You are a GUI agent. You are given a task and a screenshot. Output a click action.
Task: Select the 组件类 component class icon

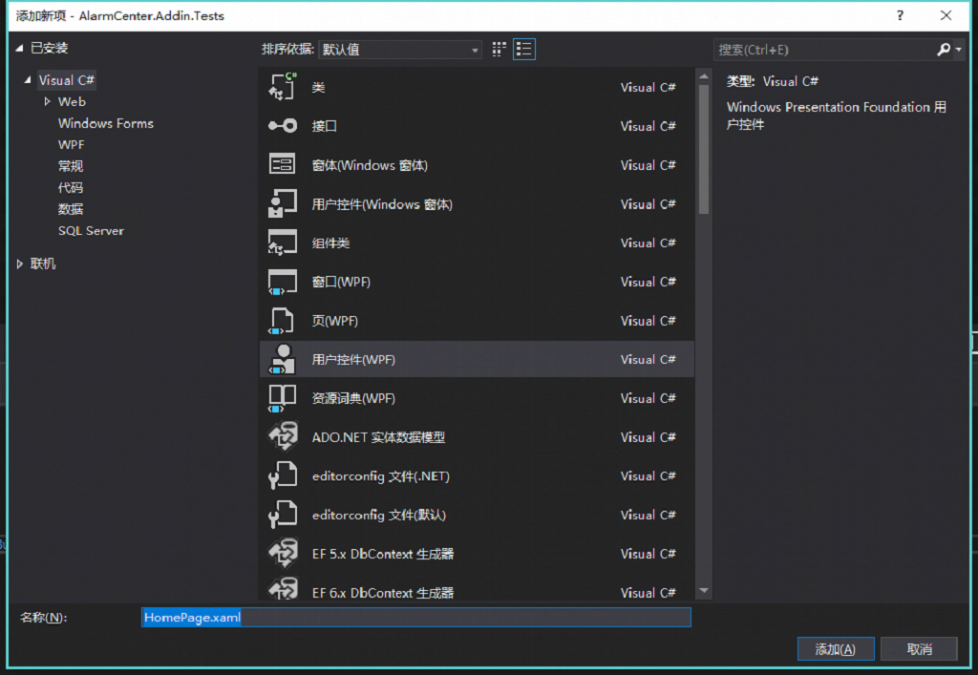pyautogui.click(x=282, y=243)
